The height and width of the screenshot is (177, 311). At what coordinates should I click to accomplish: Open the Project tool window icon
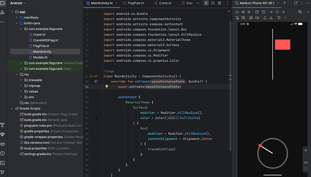coord(2,3)
